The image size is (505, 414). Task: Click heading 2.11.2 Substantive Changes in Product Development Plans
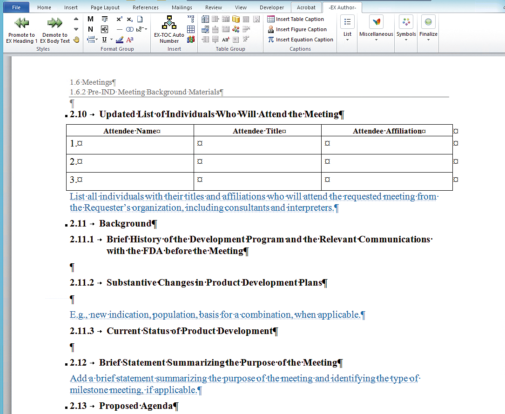coord(198,283)
